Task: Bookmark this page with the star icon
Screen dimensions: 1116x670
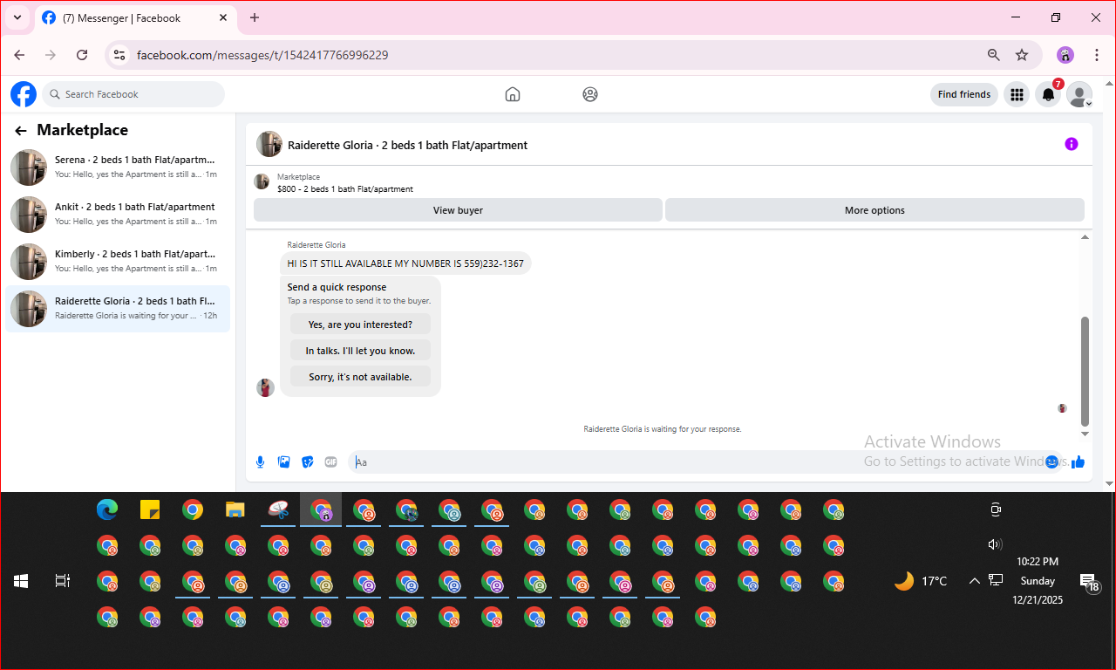Action: coord(1022,55)
